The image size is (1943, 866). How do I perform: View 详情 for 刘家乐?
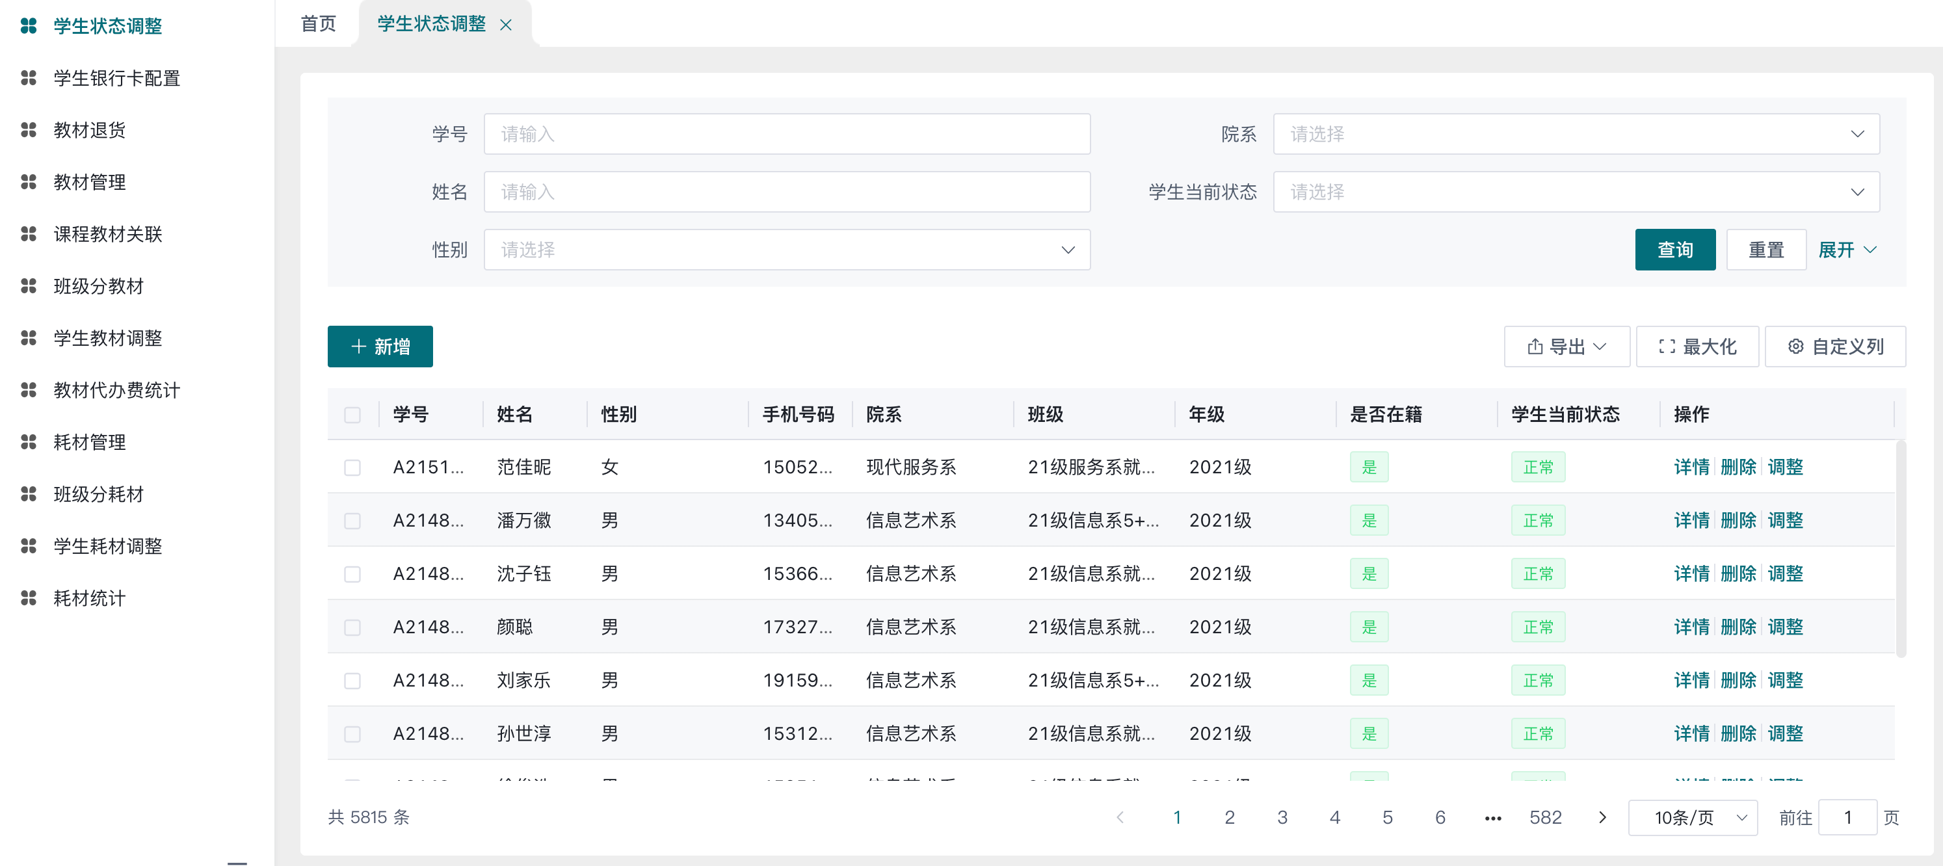pyautogui.click(x=1691, y=681)
